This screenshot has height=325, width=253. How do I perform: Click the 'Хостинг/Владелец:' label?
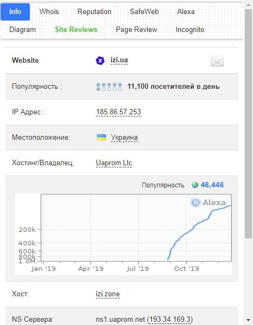pyautogui.click(x=43, y=163)
